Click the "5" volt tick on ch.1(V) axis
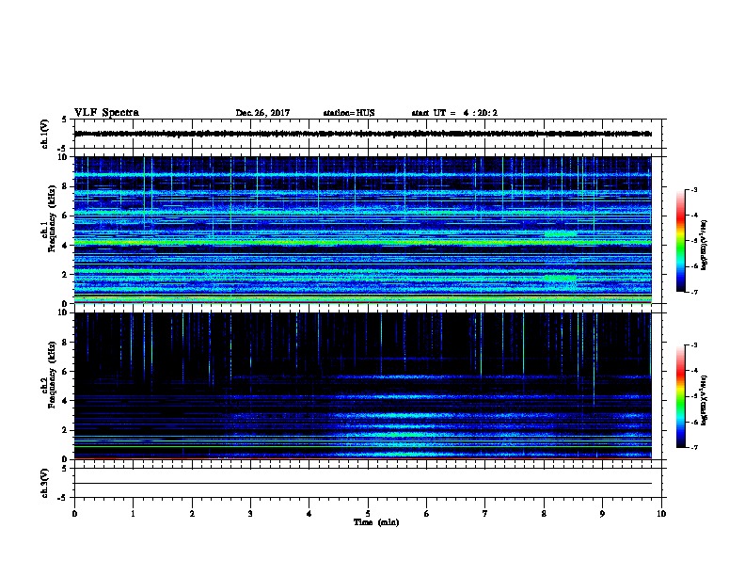The height and width of the screenshot is (576, 745). (65, 120)
